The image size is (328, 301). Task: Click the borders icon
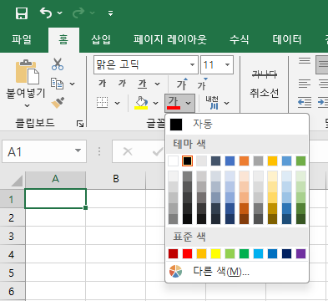pyautogui.click(x=102, y=103)
